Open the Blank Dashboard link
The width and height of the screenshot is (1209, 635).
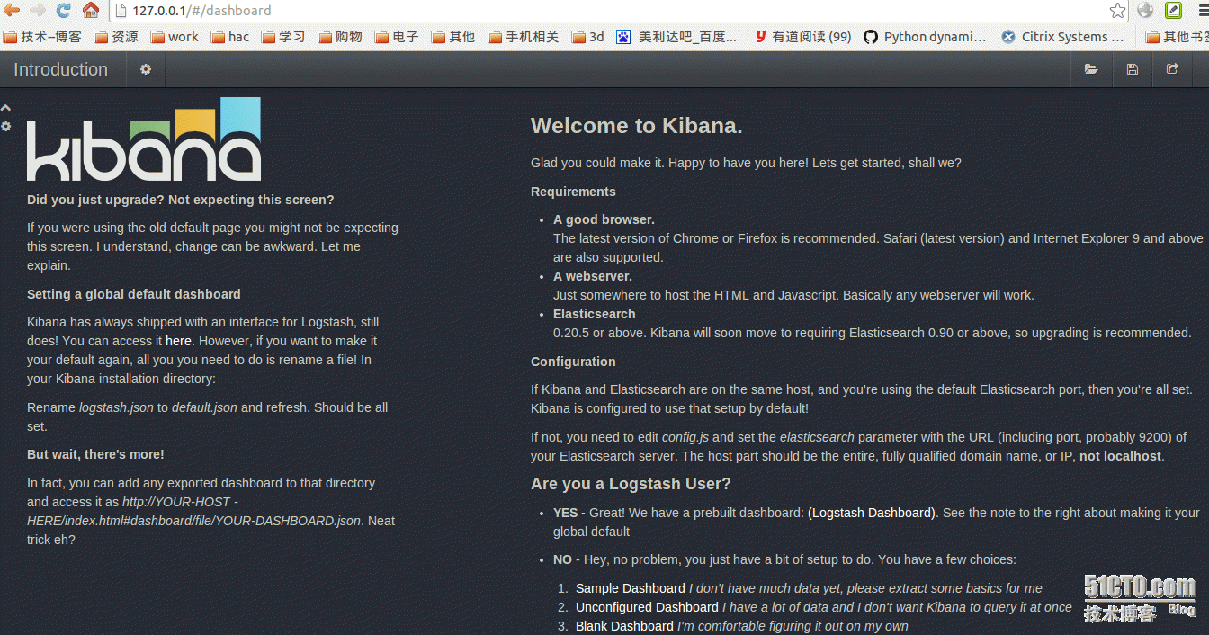point(624,626)
